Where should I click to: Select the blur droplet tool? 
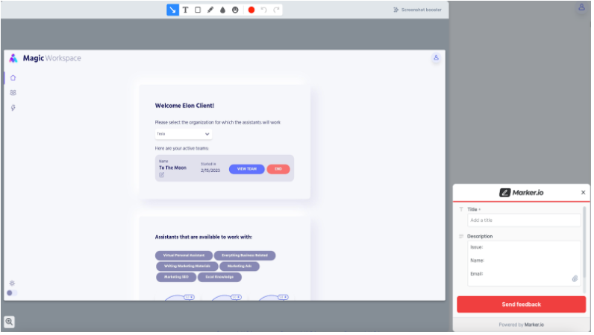[222, 10]
